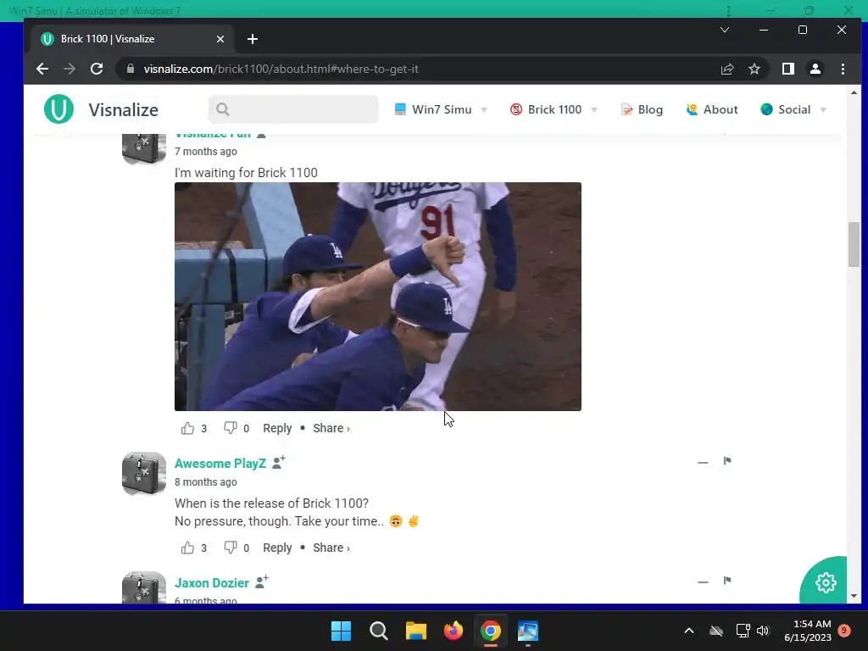
Task: Click Awesome PlayZ avatar
Action: [x=144, y=473]
